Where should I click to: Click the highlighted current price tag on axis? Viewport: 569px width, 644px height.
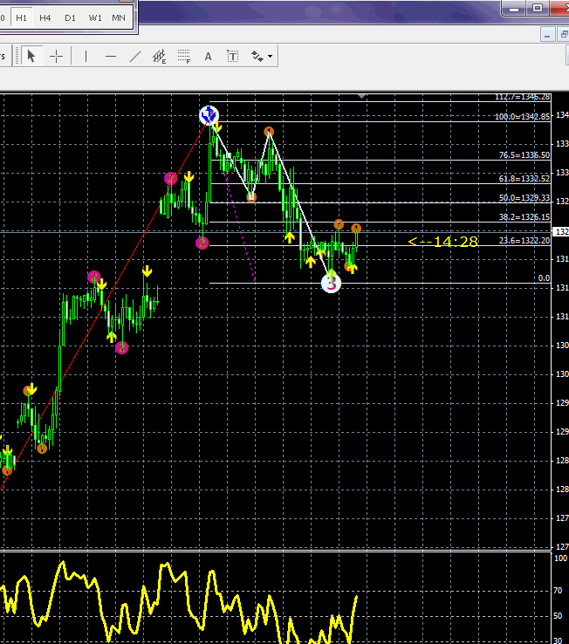[561, 232]
